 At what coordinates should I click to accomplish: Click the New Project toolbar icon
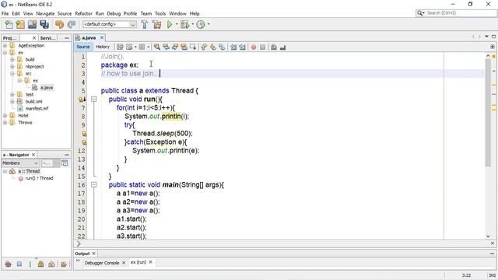tap(21, 24)
